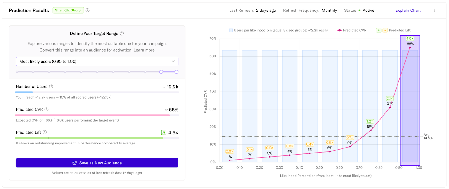This screenshot has height=189, width=449.
Task: Toggle Users per likelihood bin legend checkbox
Action: pyautogui.click(x=231, y=30)
